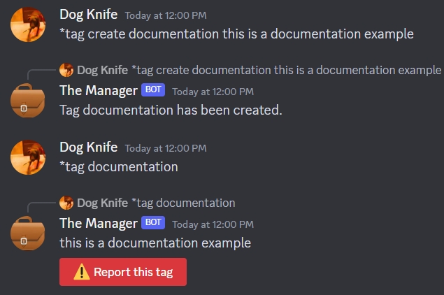
Task: Click the warning triangle icon on the Report button
Action: pyautogui.click(x=82, y=273)
